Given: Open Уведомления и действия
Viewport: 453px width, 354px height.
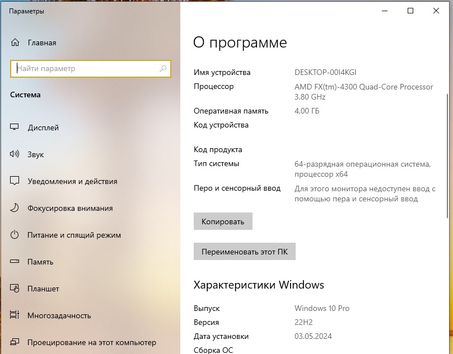Looking at the screenshot, I should [72, 181].
